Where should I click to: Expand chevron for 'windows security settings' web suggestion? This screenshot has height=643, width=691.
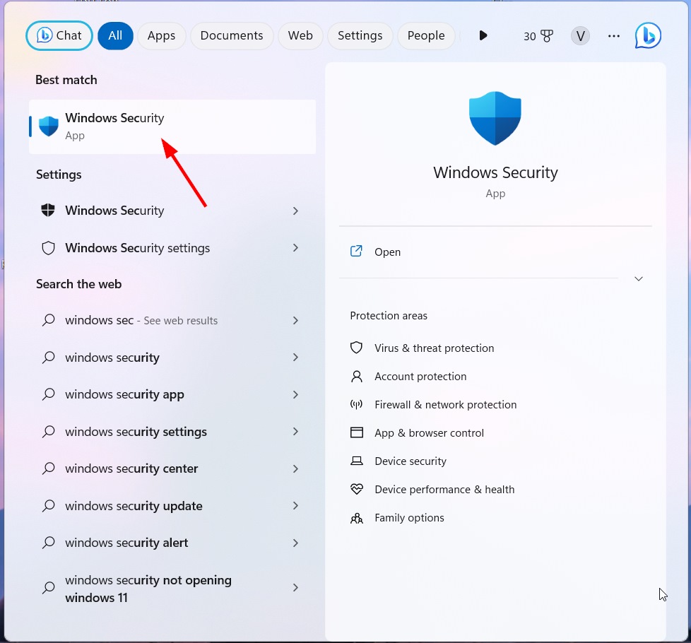(x=296, y=432)
